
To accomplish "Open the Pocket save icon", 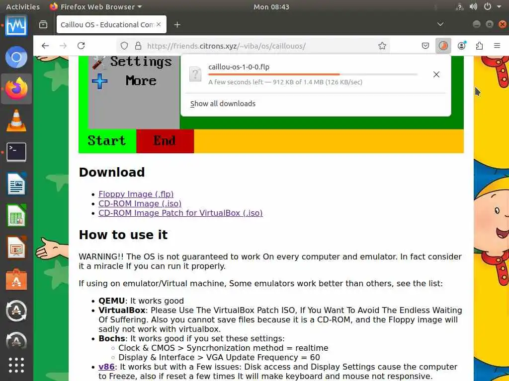I will (x=425, y=46).
